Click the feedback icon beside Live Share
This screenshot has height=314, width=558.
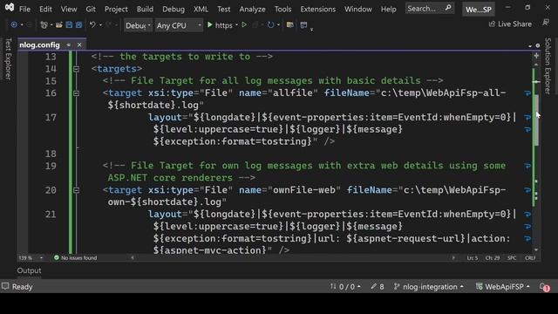pyautogui.click(x=546, y=23)
